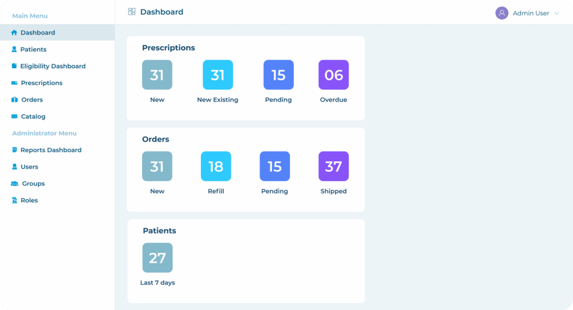This screenshot has width=573, height=310.
Task: Open Reports Dashboard from Administrator Menu
Action: [50, 150]
